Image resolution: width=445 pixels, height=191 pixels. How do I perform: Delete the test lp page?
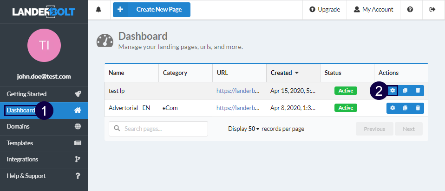click(418, 91)
